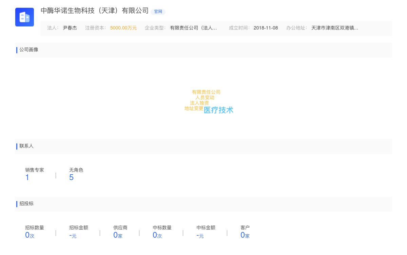Viewport: 407px width, 255px height.
Task: Click establishment date 2018-11-08
Action: click(266, 28)
